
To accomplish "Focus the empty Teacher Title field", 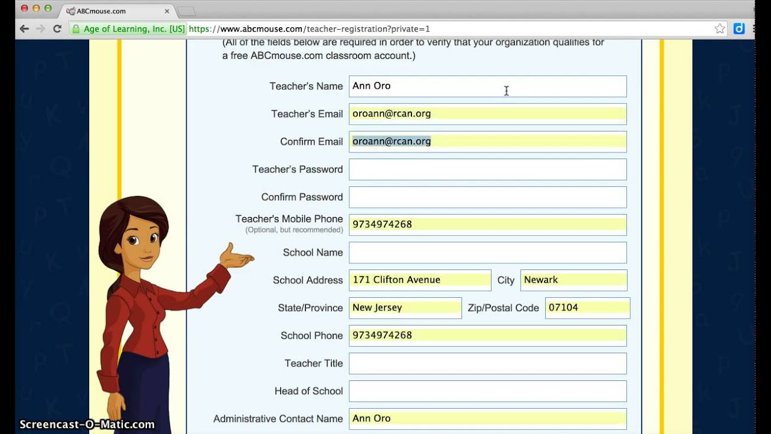I will point(488,363).
